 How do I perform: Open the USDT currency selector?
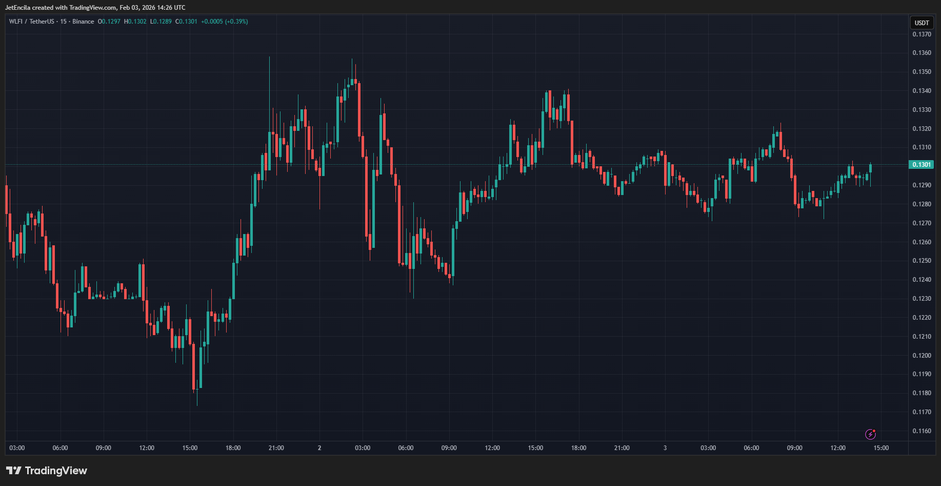pos(922,23)
